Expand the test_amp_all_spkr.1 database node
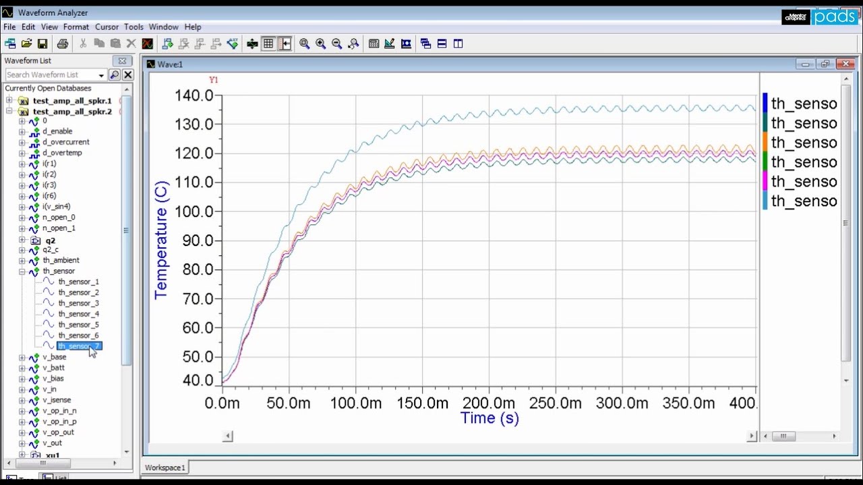The image size is (863, 485). point(9,100)
